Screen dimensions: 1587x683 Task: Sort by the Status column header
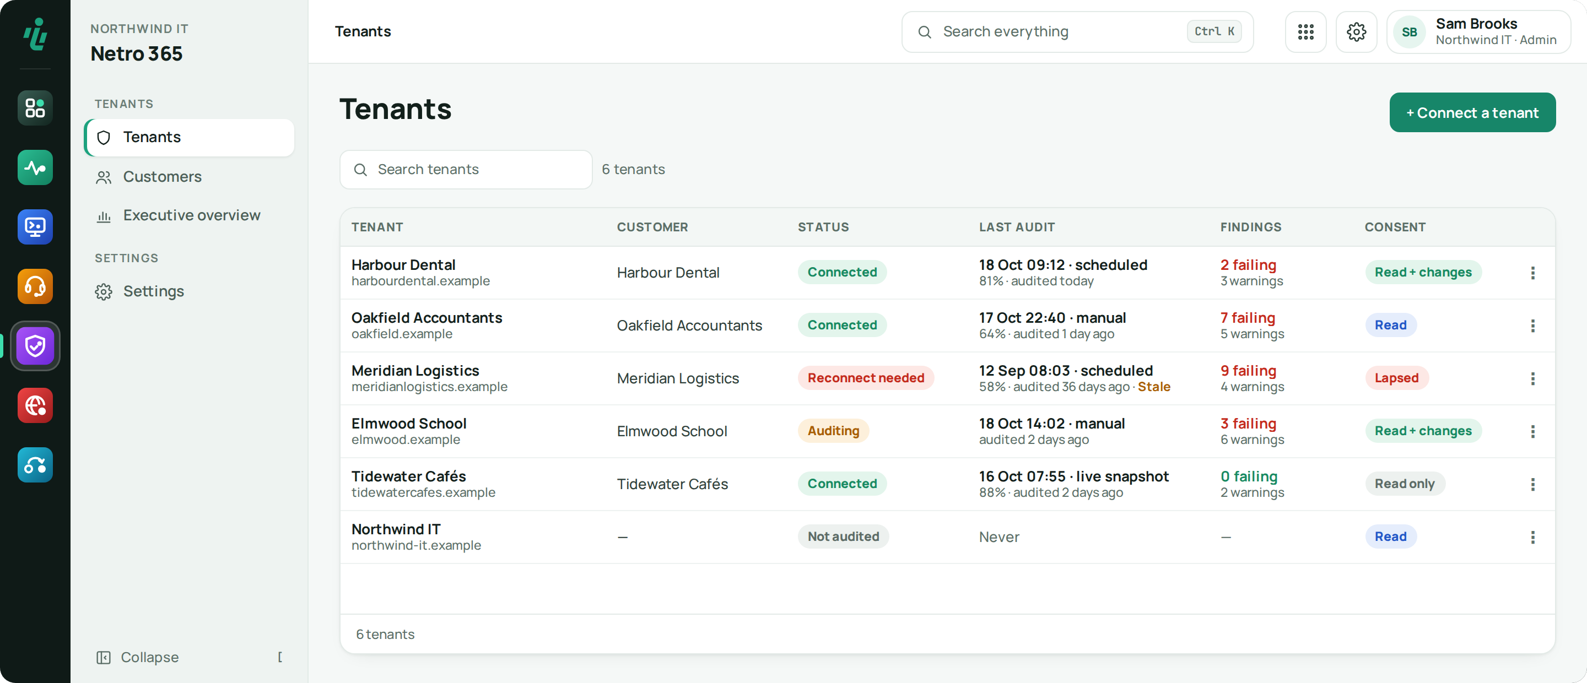click(823, 227)
